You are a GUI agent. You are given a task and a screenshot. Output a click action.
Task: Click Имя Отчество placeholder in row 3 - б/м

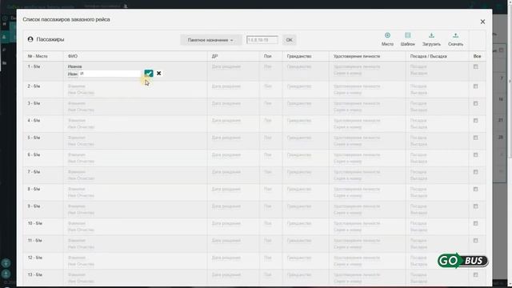coord(81,110)
